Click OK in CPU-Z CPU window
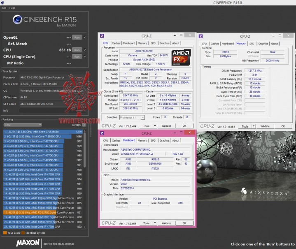 [184, 126]
